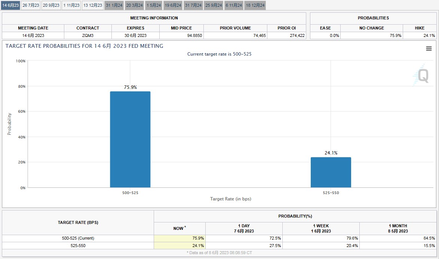Select the 25 9月24 meeting tab

click(214, 5)
